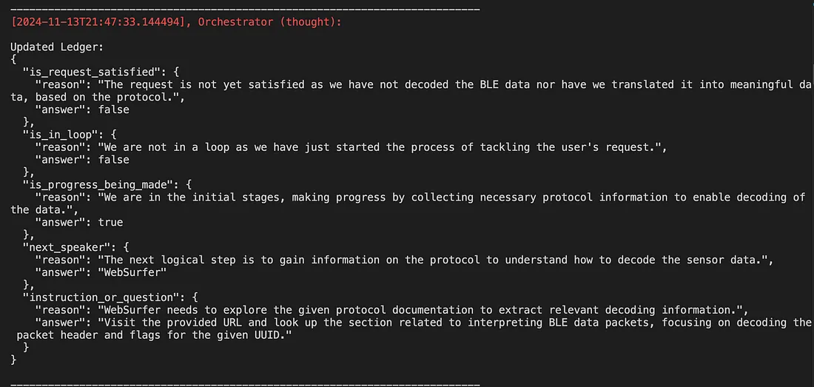Click the 'true' answer under is_progress_being_made

click(110, 222)
